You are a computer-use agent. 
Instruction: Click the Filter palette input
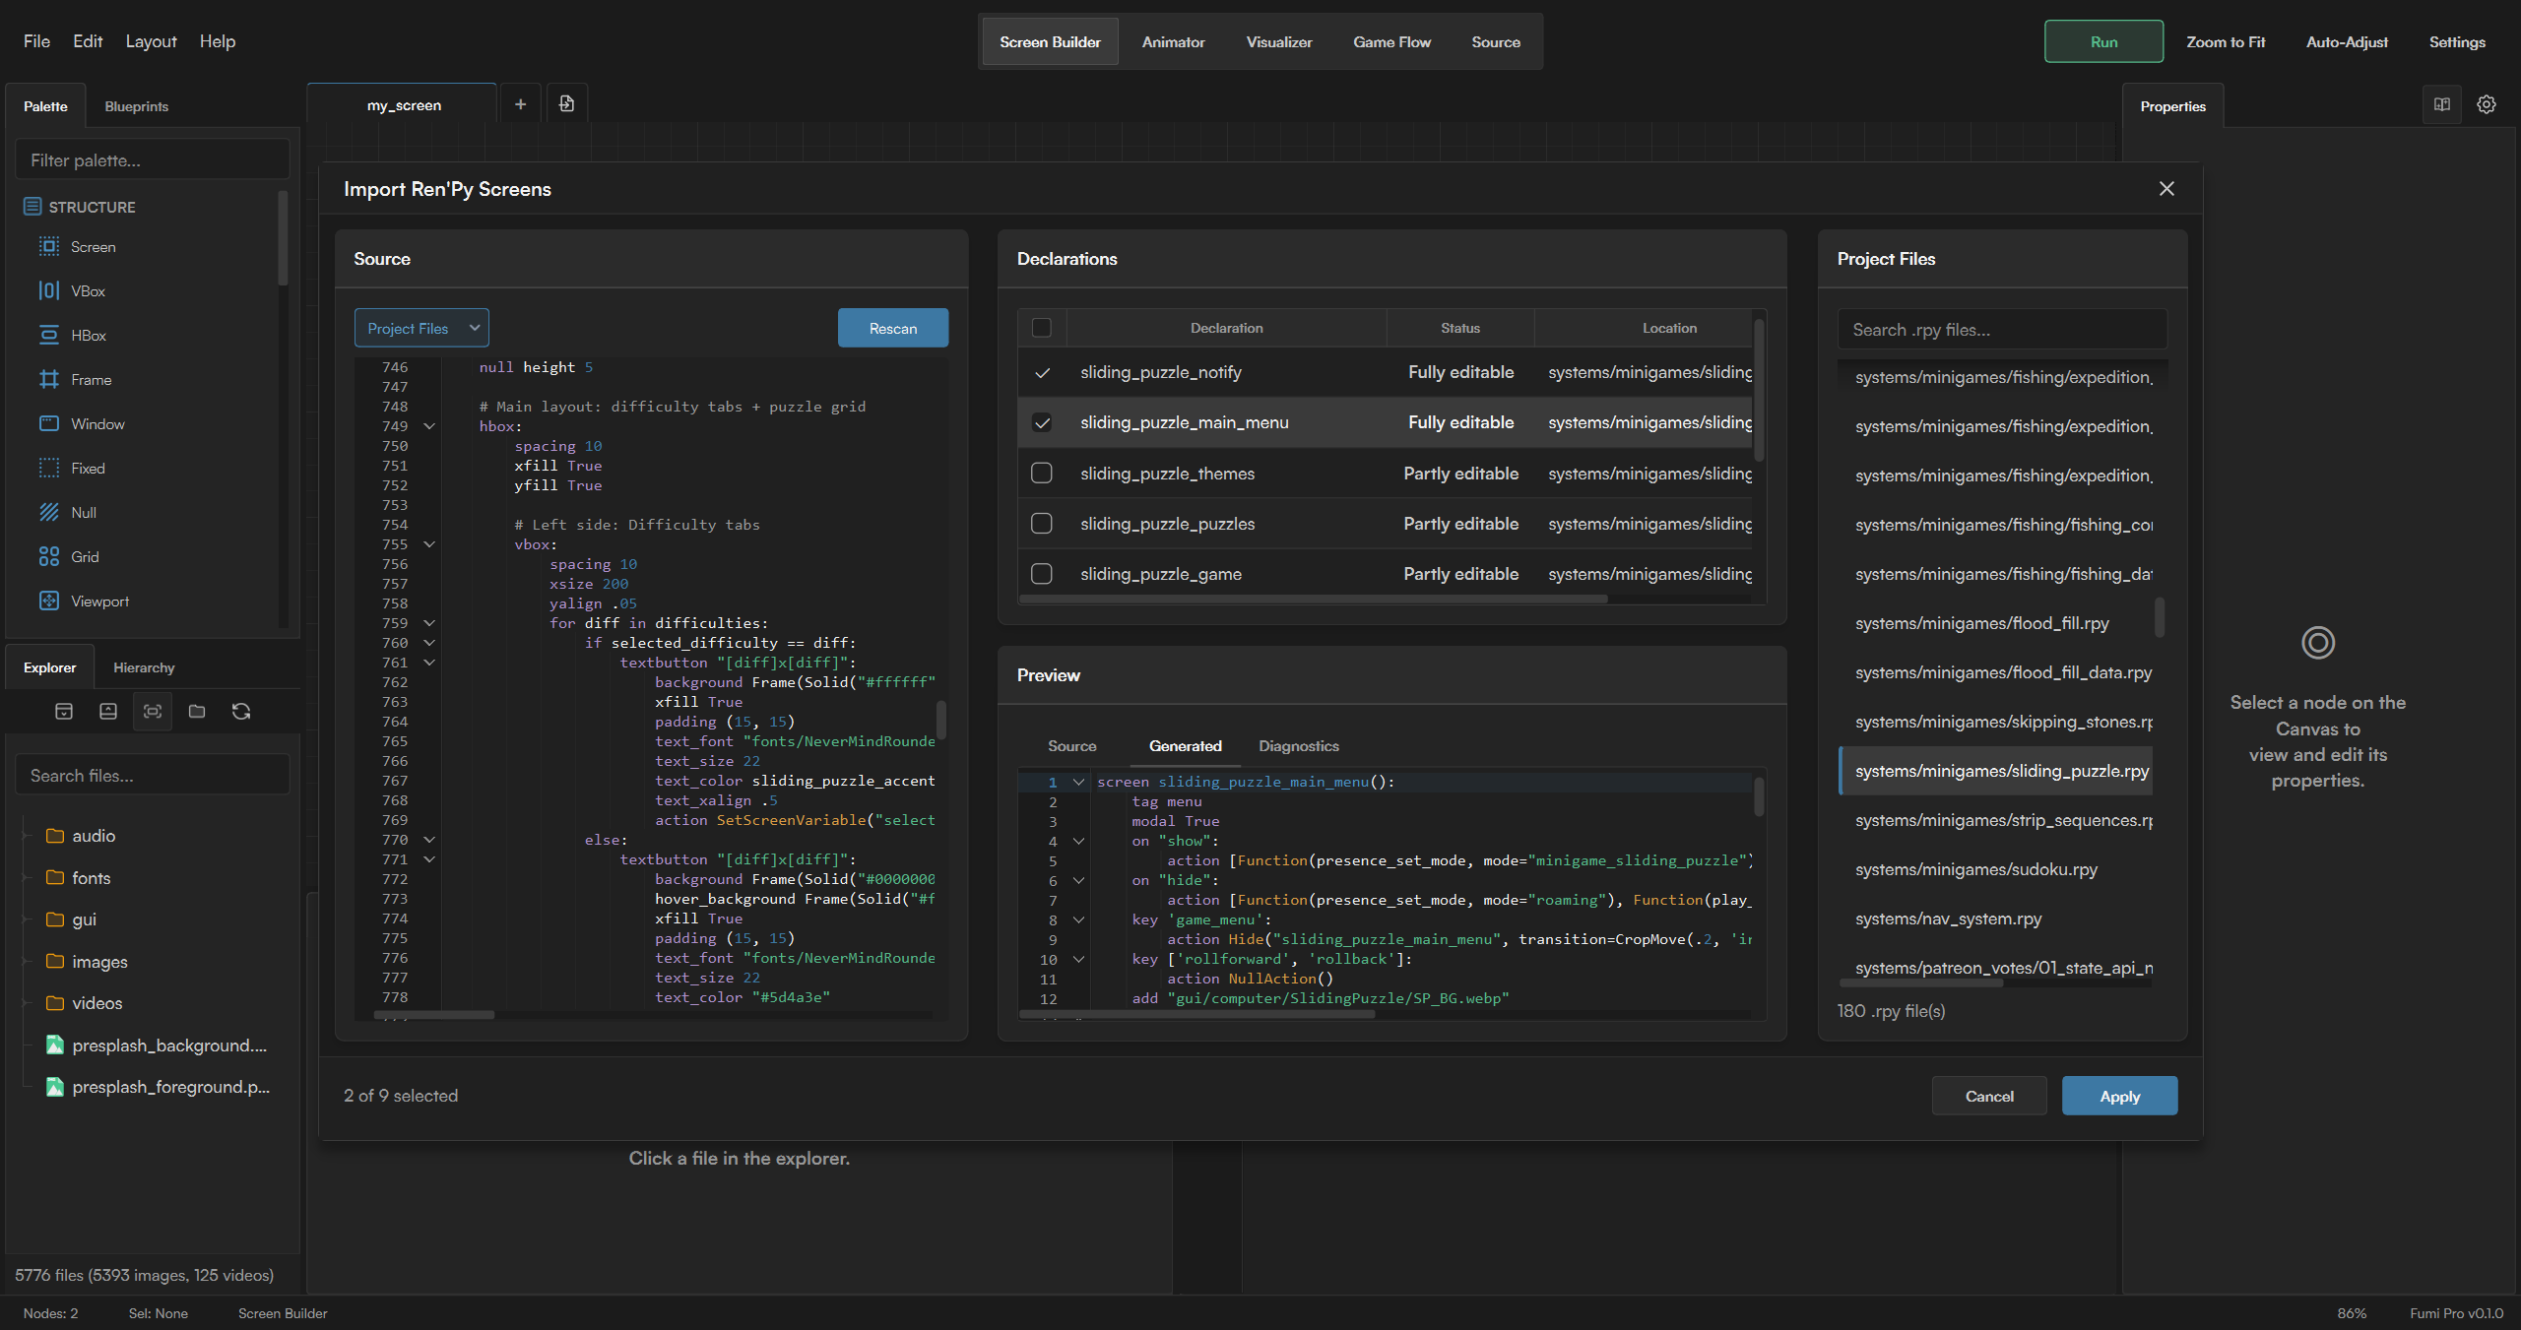[153, 160]
